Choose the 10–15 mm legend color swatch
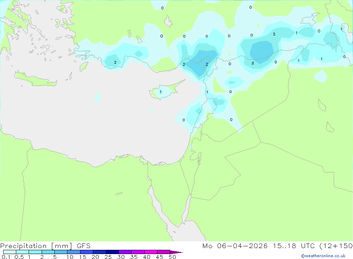The height and width of the screenshot is (259, 353). (x=74, y=252)
